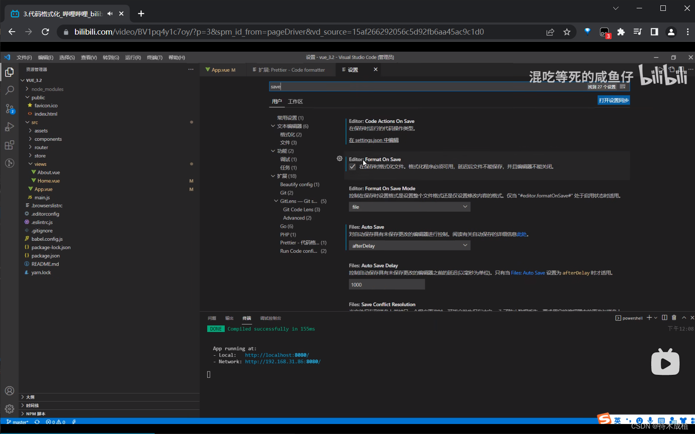Select the 工作区 settings scope tab

coord(295,102)
